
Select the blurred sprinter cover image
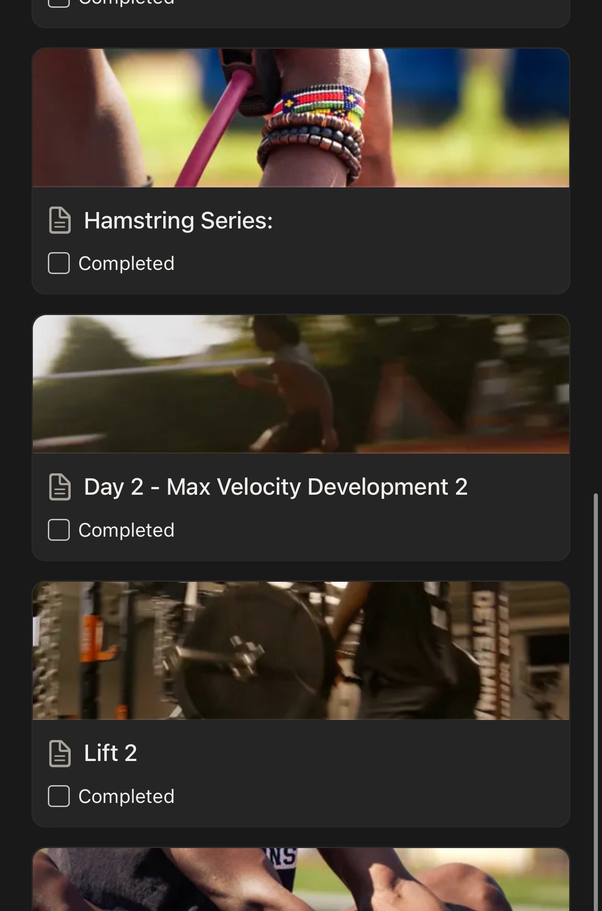click(301, 384)
